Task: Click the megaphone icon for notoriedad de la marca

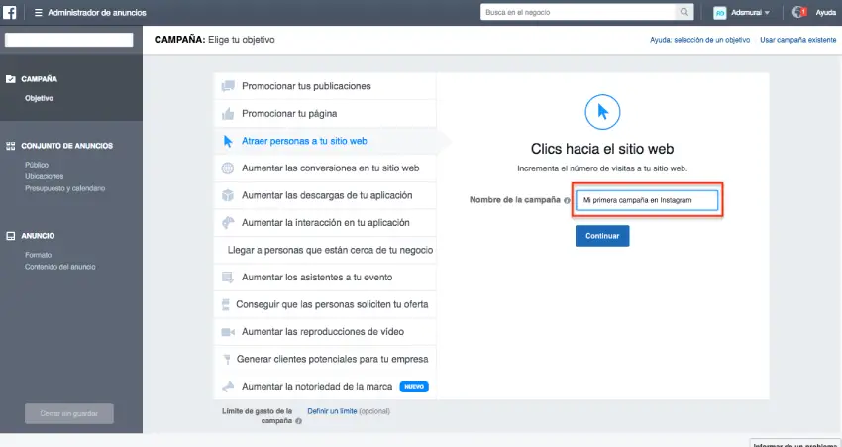Action: [x=228, y=387]
